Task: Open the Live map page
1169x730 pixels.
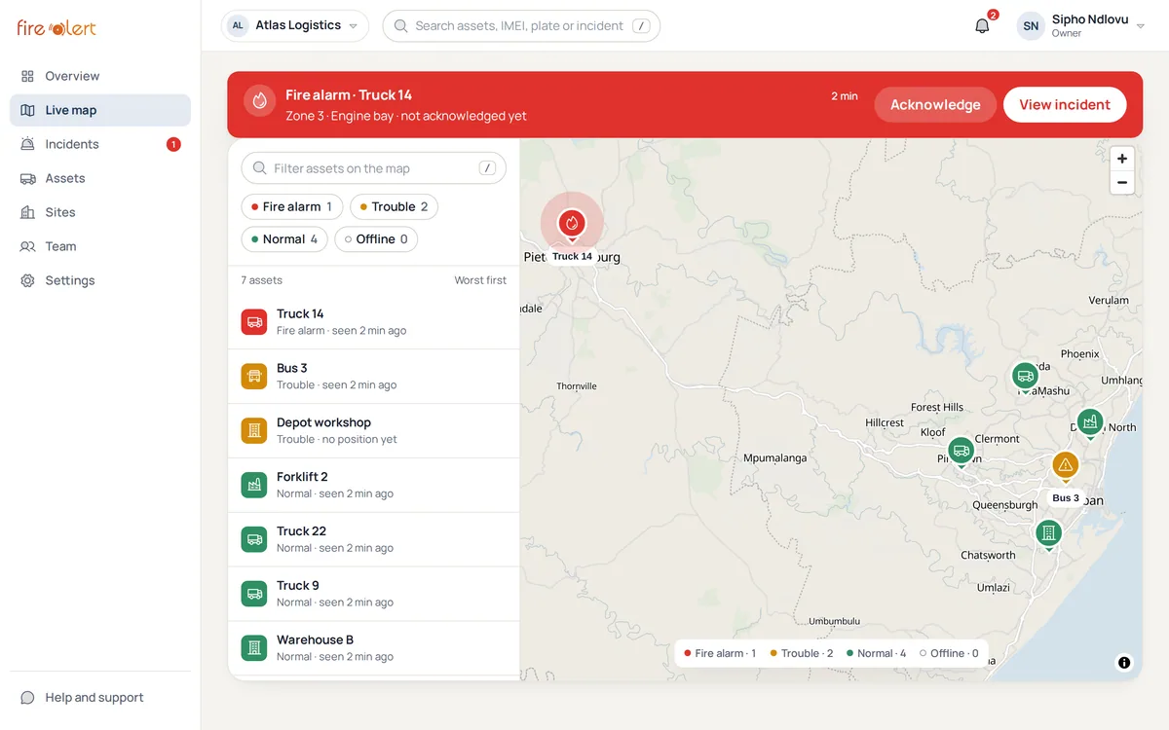Action: click(x=100, y=110)
